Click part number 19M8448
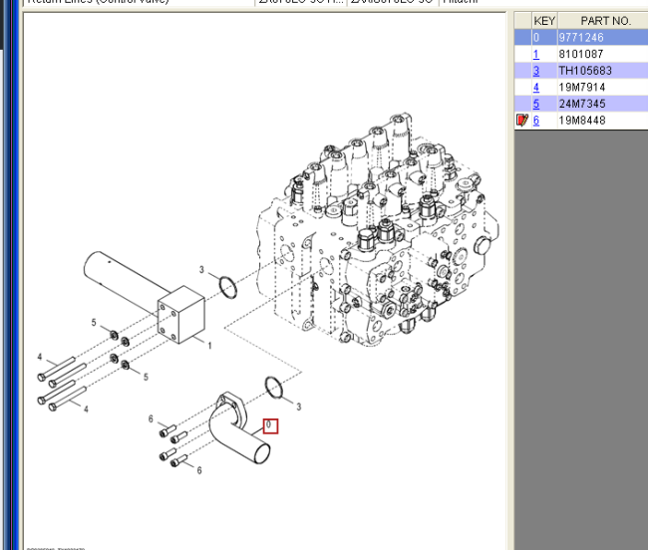Image resolution: width=648 pixels, height=550 pixels. tap(580, 121)
